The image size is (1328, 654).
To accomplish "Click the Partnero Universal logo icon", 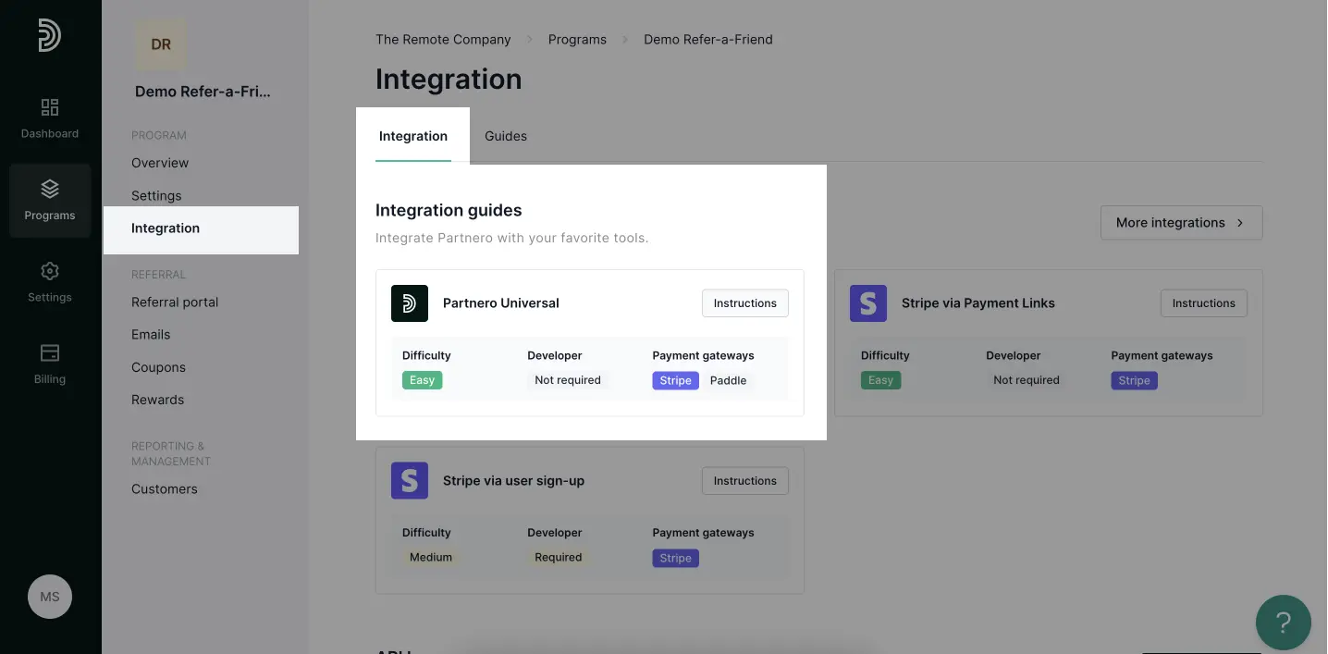I will pyautogui.click(x=410, y=303).
